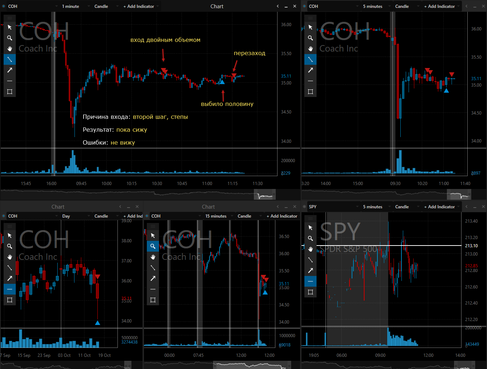The width and height of the screenshot is (487, 369).
Task: Select the arrow tool in COH 15 minutes chart
Action: pos(153,278)
